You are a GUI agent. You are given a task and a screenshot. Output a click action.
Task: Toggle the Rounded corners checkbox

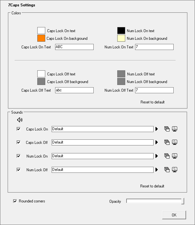click(x=15, y=201)
